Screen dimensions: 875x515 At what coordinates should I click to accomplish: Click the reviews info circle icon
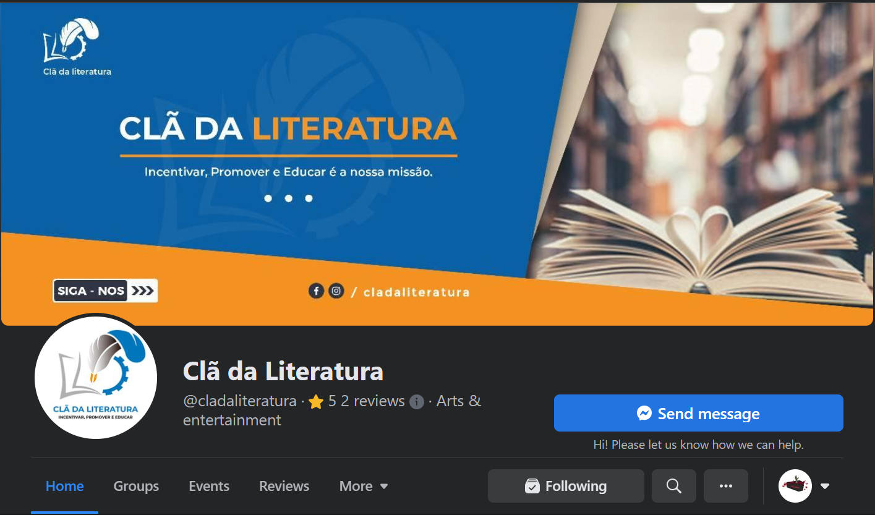point(417,402)
